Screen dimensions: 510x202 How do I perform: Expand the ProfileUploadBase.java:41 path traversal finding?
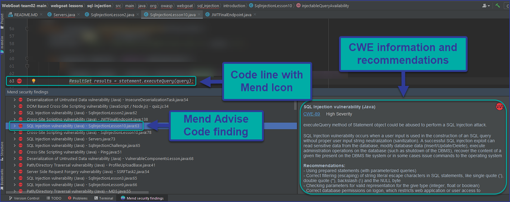point(15,165)
